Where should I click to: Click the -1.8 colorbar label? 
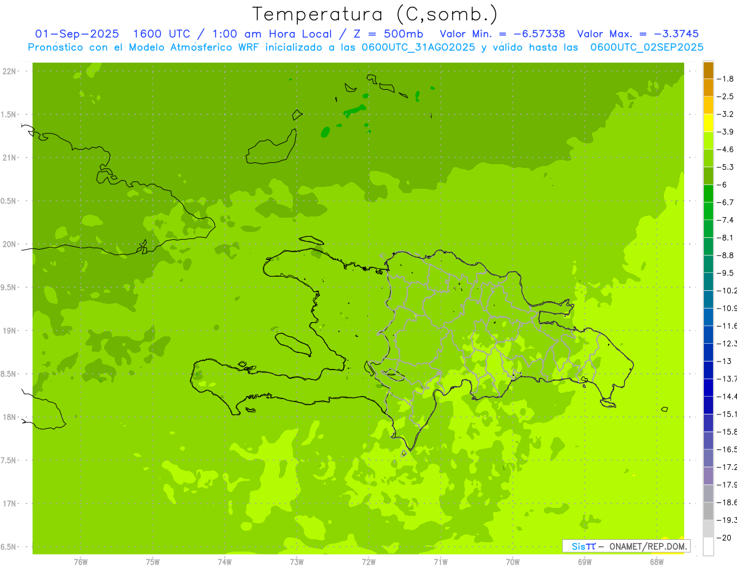(725, 79)
